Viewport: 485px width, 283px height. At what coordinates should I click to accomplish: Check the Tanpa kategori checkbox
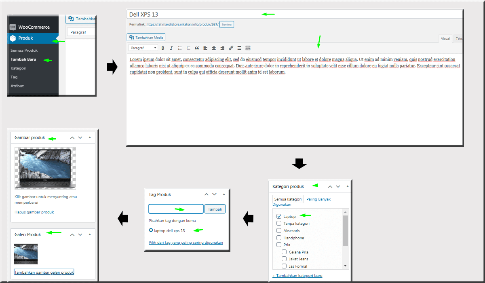click(279, 223)
